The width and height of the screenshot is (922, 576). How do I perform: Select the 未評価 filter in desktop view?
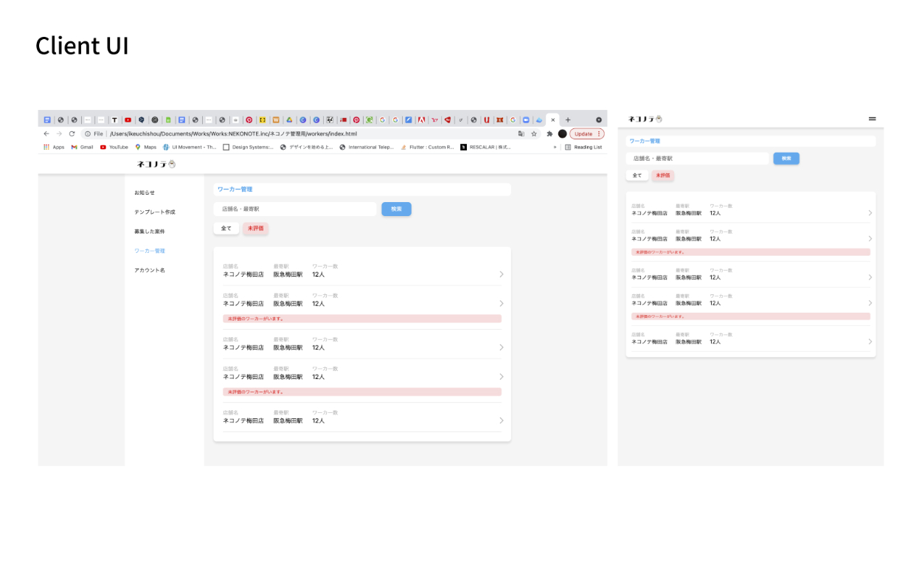(255, 229)
